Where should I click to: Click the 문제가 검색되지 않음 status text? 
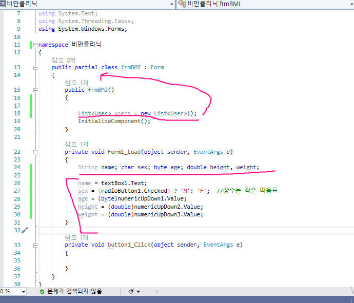(74, 291)
